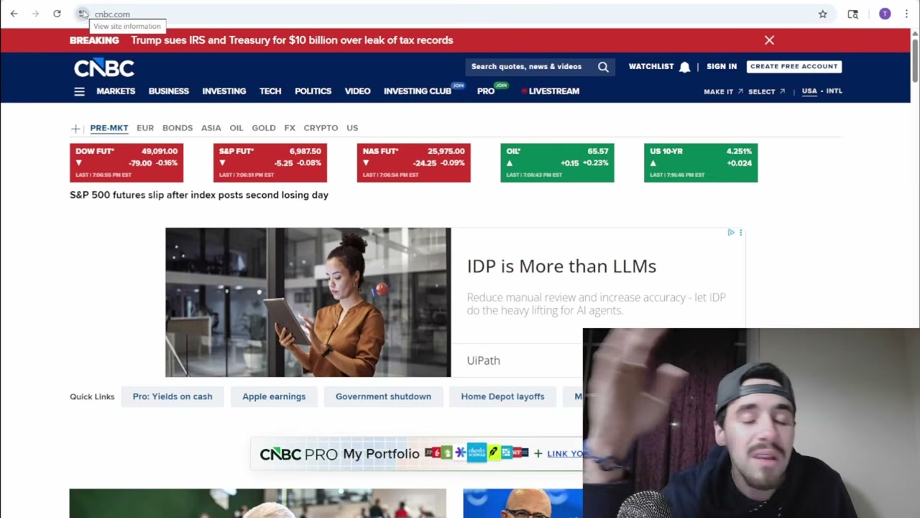920x518 pixels.
Task: Open the BUSINESS menu
Action: coord(169,91)
